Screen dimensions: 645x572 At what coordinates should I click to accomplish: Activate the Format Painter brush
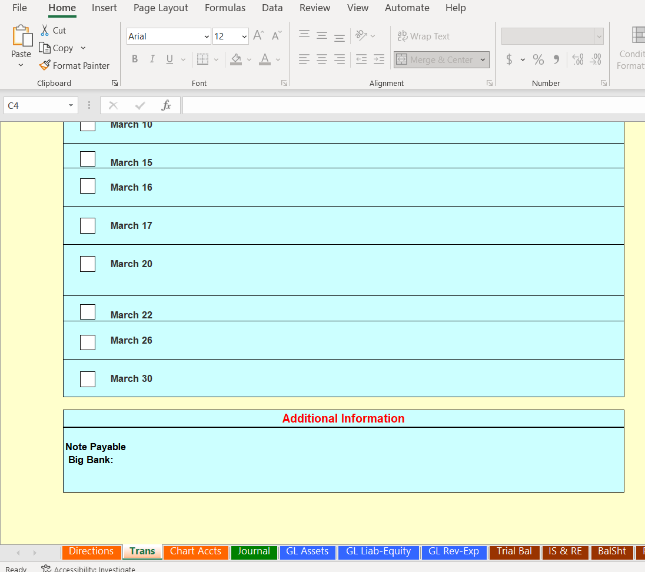click(x=45, y=65)
